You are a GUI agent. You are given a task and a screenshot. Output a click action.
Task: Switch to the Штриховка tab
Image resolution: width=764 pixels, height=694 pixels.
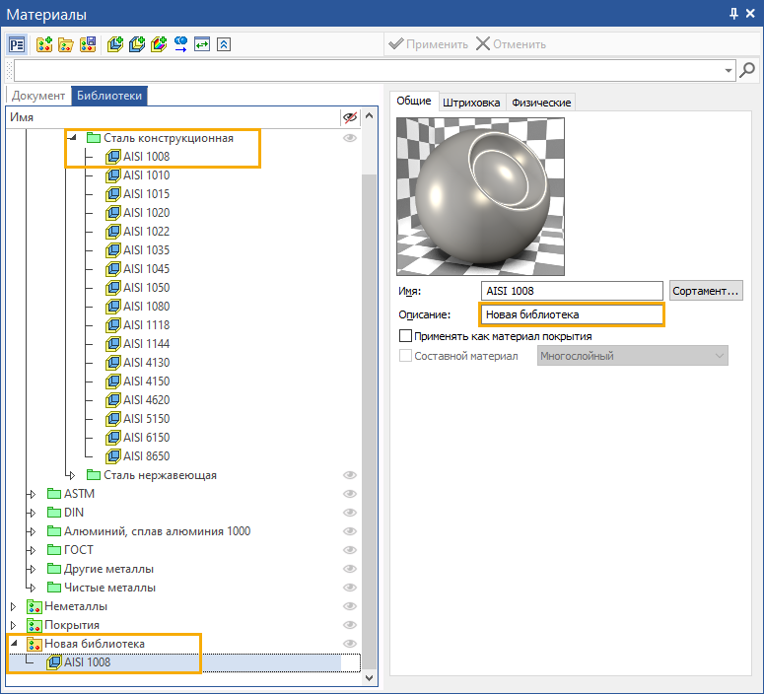tap(472, 103)
